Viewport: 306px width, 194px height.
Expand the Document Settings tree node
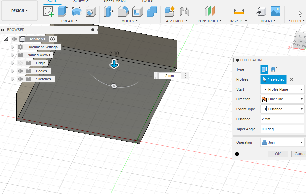point(12,47)
